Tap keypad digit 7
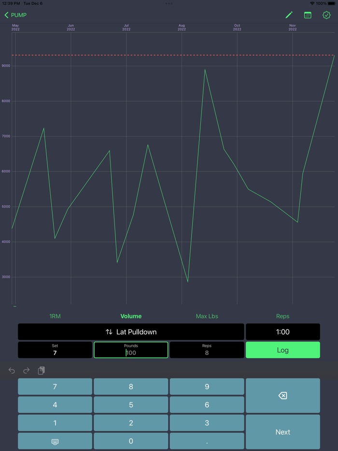This screenshot has width=338, height=451. (55, 387)
